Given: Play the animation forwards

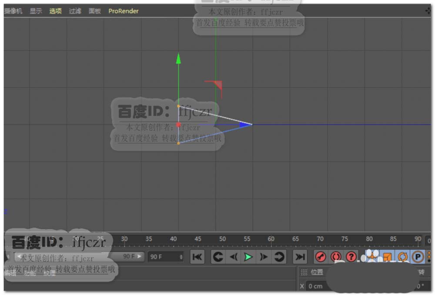Looking at the screenshot, I should (x=248, y=257).
